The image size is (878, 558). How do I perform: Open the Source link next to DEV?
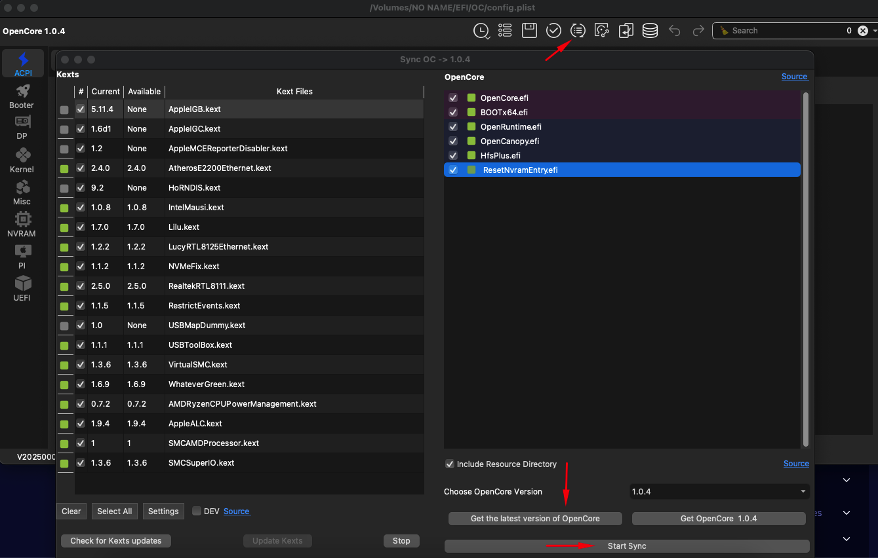click(237, 511)
